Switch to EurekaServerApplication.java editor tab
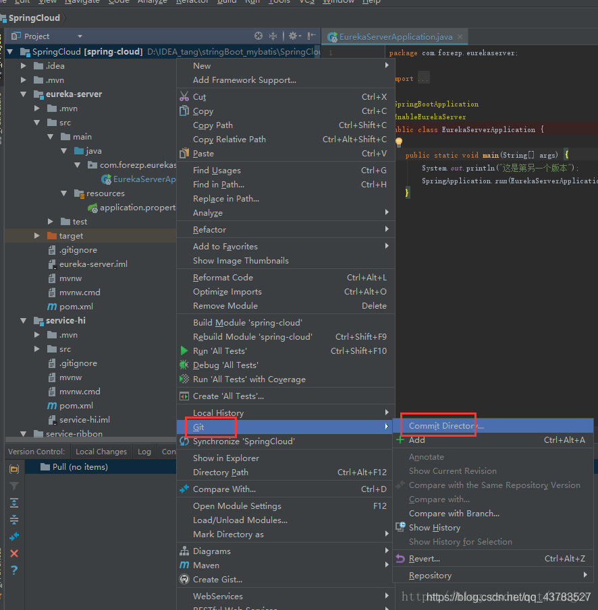 [396, 36]
